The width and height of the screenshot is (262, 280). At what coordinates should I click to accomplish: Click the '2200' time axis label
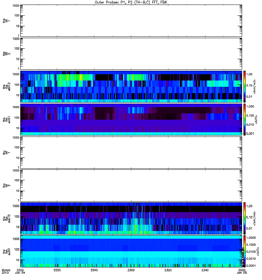pos(20,270)
